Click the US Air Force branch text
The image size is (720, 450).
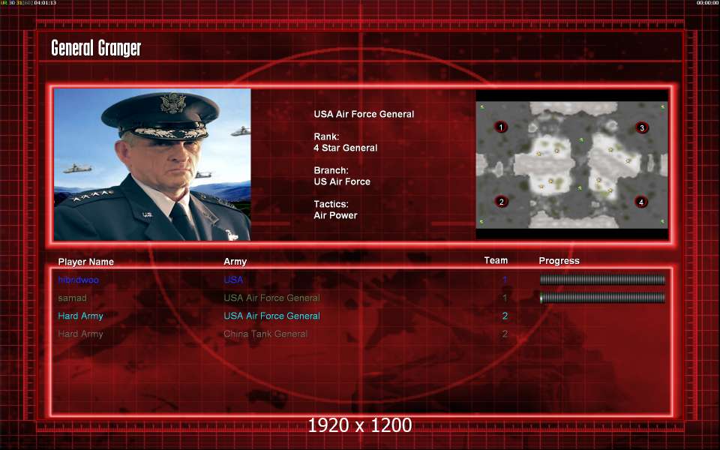point(342,181)
